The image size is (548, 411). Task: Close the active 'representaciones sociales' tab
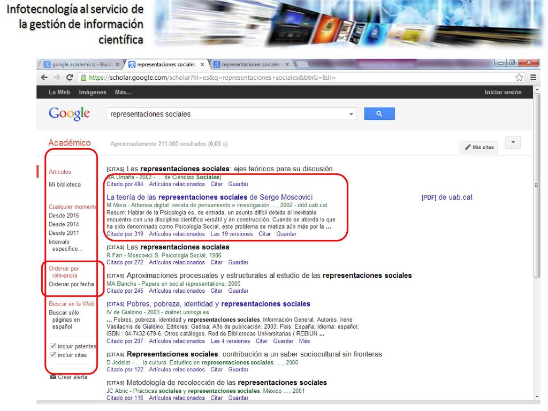coord(202,64)
